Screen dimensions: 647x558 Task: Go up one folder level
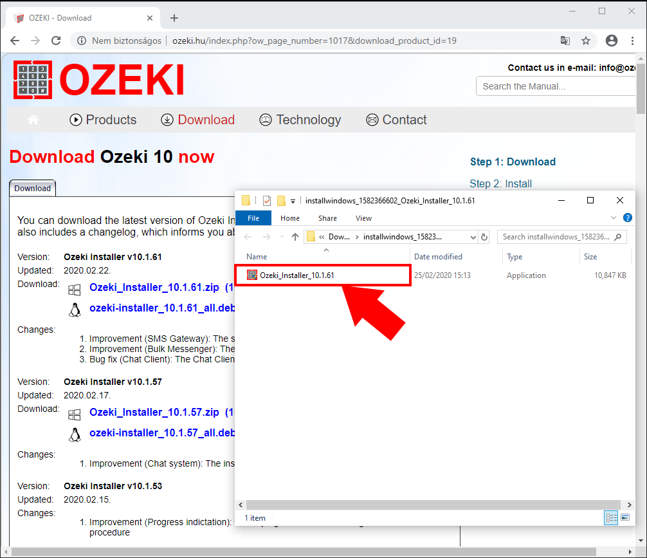pos(295,237)
